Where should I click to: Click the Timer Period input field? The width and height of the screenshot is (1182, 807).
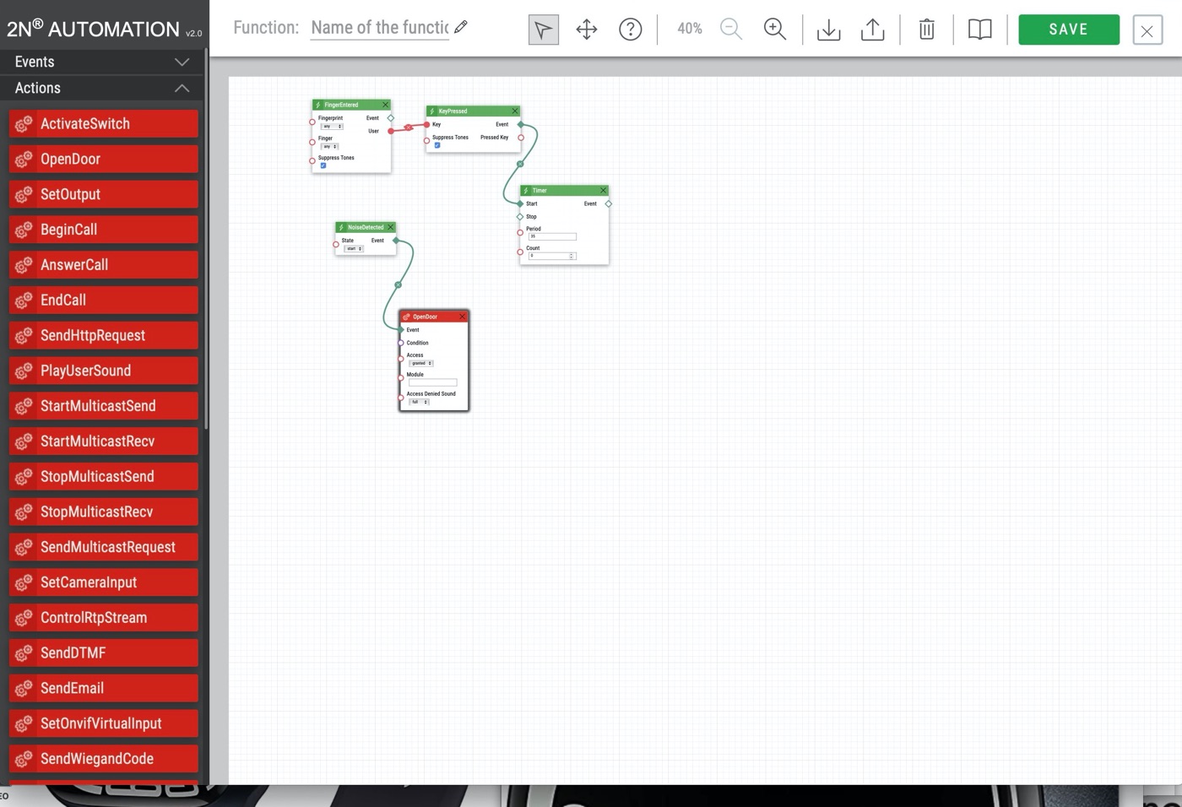pyautogui.click(x=552, y=236)
